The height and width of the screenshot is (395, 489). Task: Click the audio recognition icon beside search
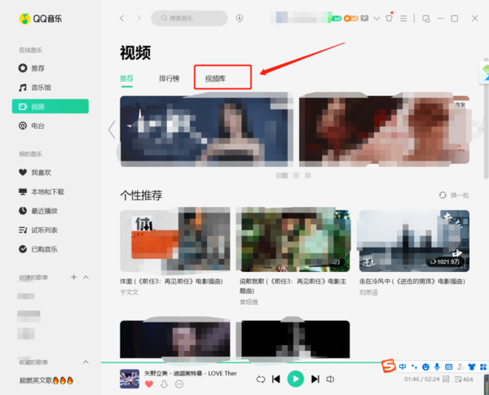[x=240, y=18]
